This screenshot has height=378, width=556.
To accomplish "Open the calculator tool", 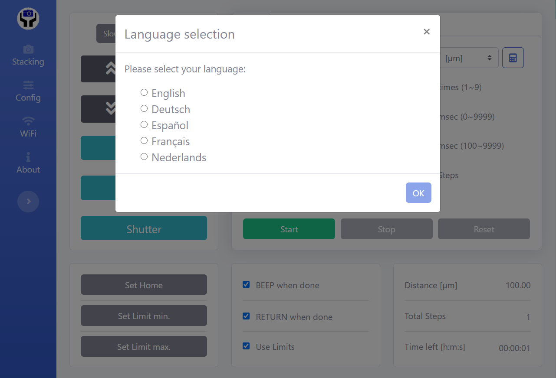I will [513, 58].
